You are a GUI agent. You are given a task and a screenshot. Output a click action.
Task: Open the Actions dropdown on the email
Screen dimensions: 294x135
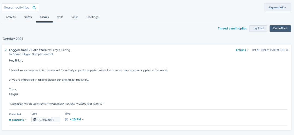pyautogui.click(x=242, y=50)
